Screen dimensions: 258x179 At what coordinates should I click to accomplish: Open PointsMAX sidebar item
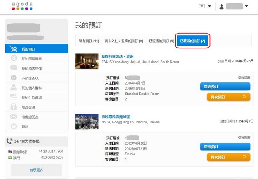37,78
